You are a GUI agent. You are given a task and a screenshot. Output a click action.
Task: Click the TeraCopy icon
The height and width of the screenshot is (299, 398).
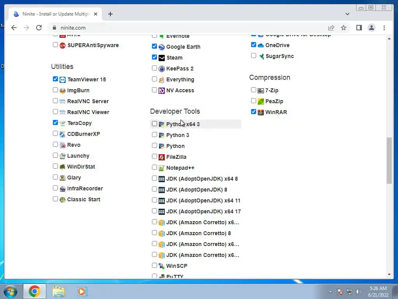[x=63, y=123]
